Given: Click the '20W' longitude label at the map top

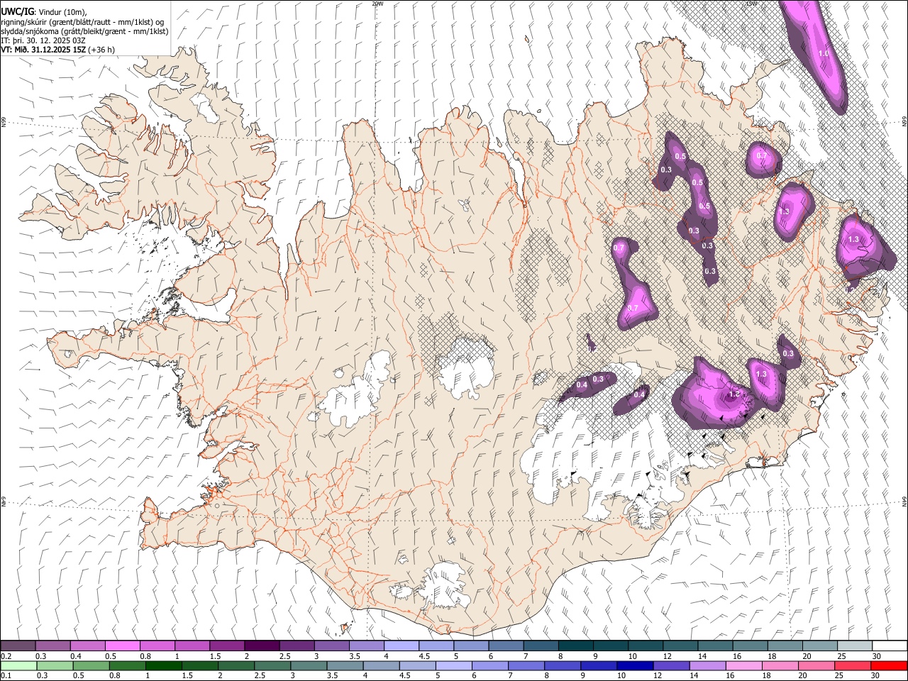Looking at the screenshot, I should (x=377, y=4).
